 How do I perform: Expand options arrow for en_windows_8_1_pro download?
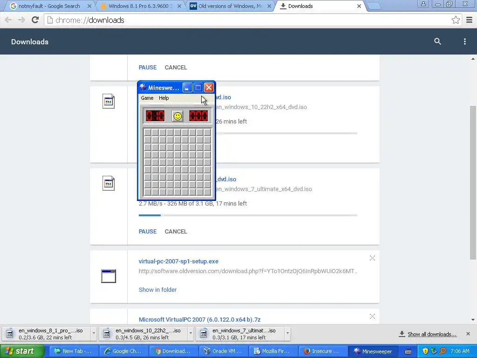click(94, 334)
